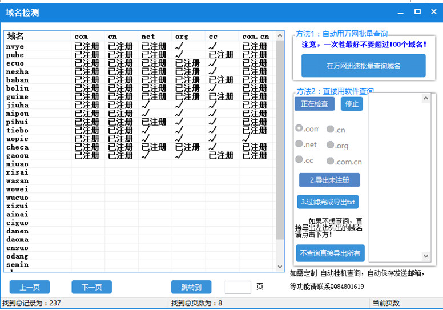Click 2.导出未注册 export button

coord(329,180)
